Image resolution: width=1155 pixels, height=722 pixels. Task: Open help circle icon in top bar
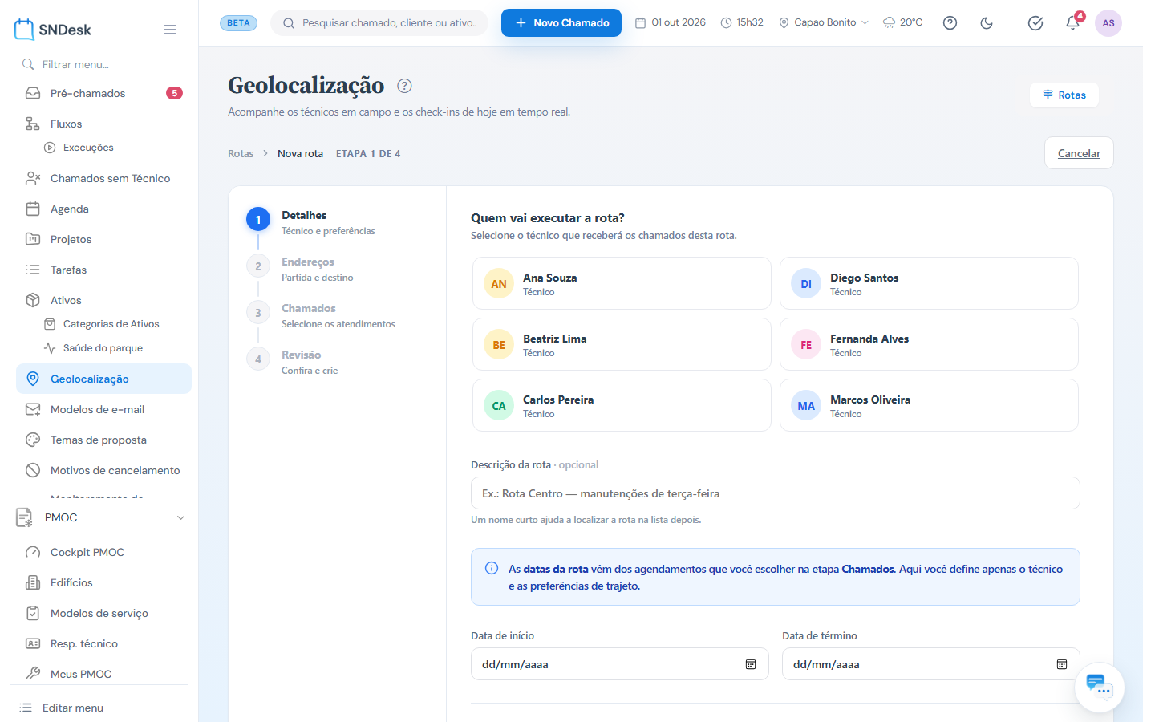click(x=950, y=23)
